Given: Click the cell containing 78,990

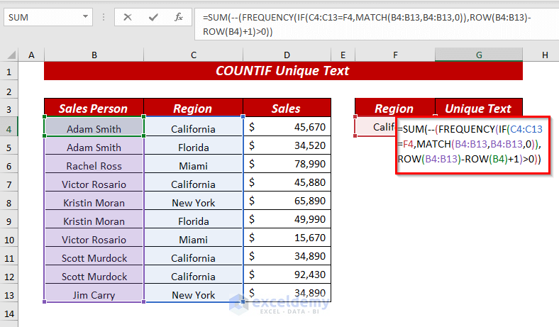Looking at the screenshot, I should [x=287, y=165].
